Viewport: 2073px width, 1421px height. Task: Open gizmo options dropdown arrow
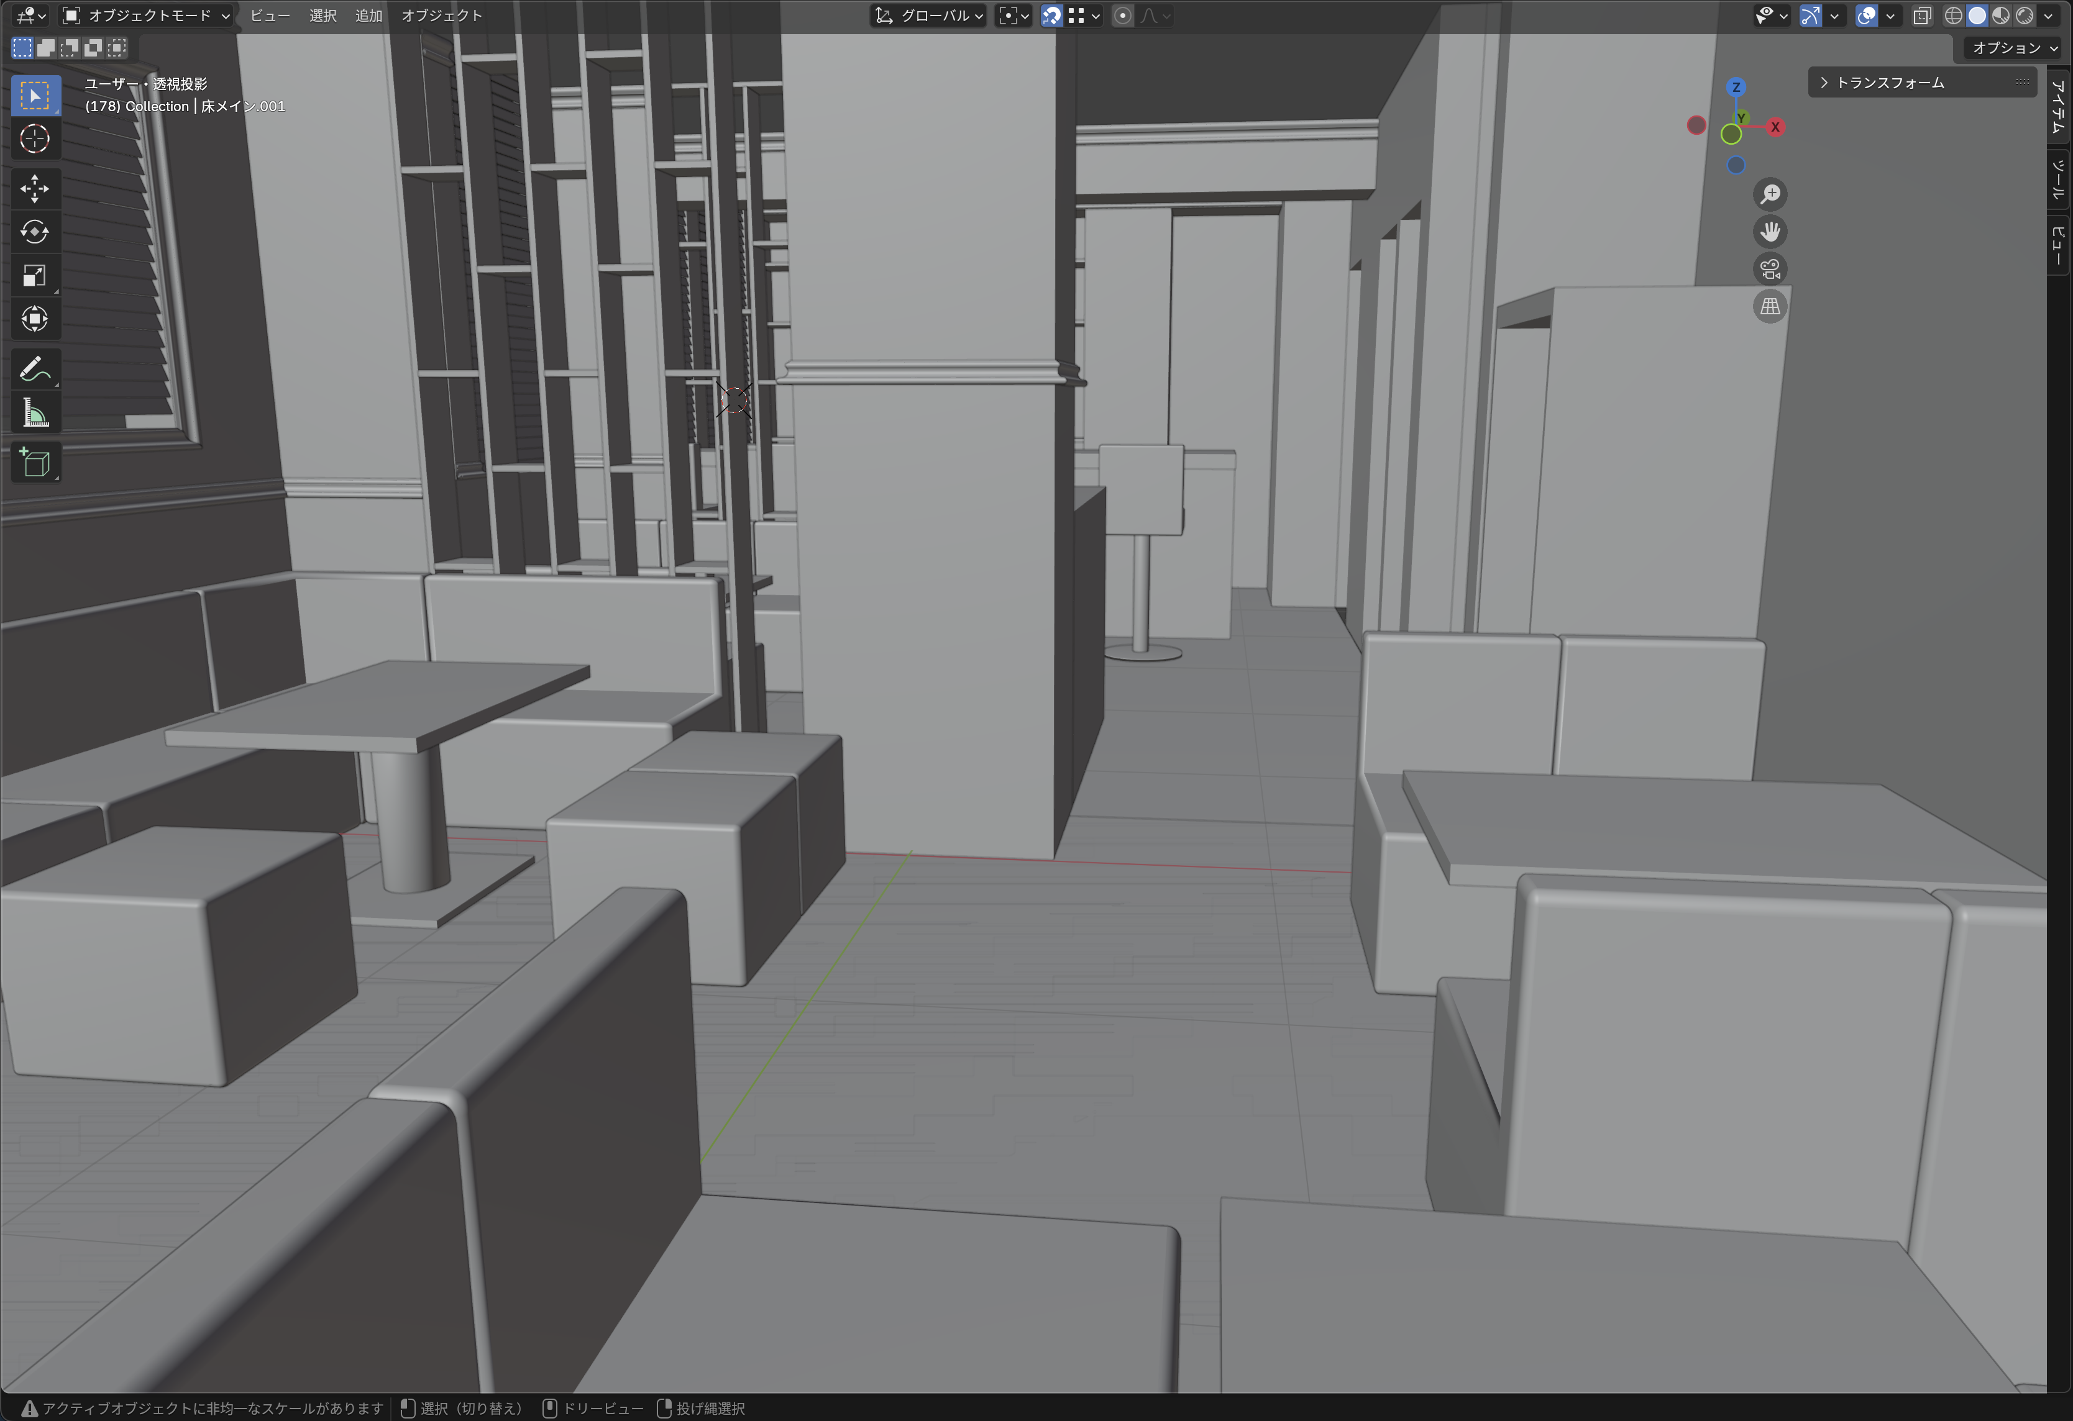click(x=1834, y=16)
